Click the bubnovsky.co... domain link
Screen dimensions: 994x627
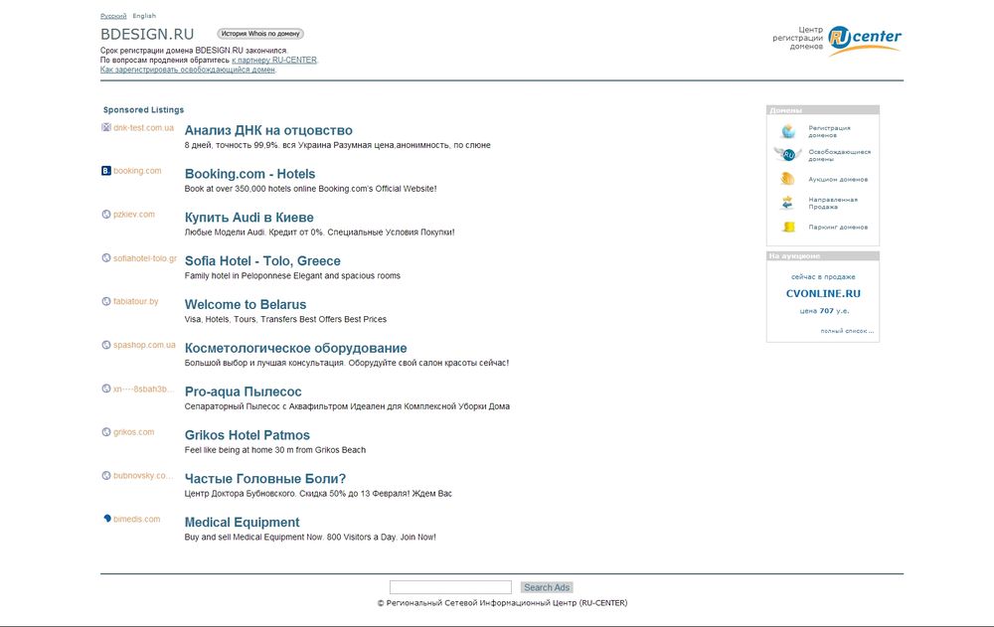tap(143, 476)
